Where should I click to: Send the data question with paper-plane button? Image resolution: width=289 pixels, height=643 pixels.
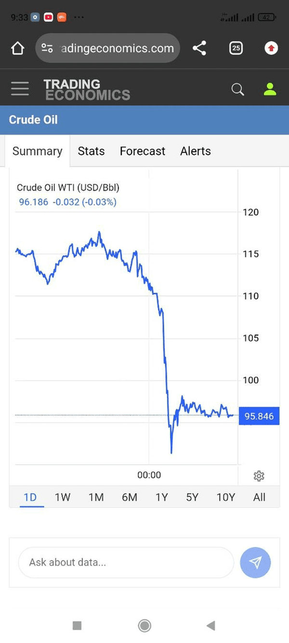[x=255, y=562]
